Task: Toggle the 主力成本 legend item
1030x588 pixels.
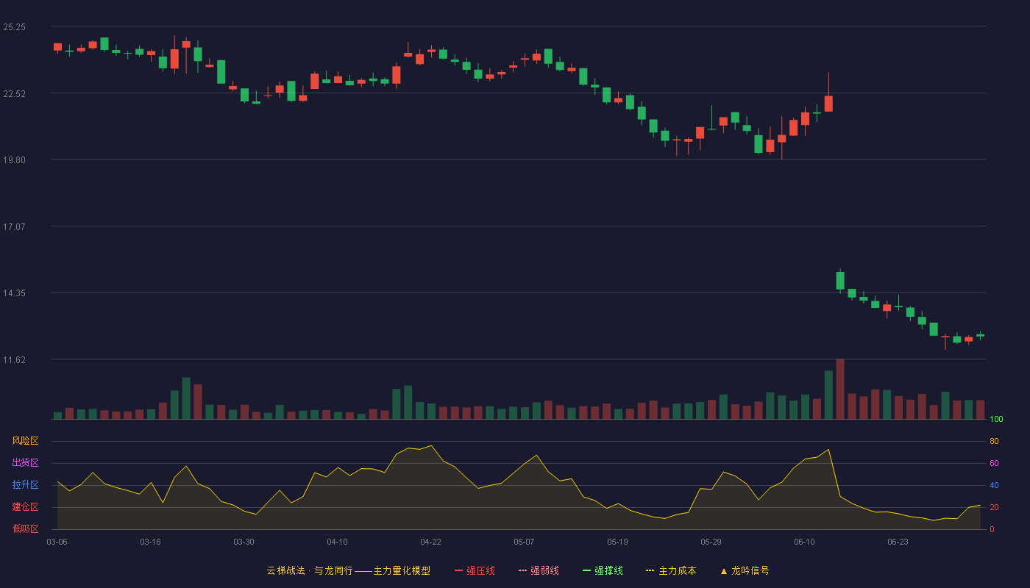Action: click(x=671, y=570)
